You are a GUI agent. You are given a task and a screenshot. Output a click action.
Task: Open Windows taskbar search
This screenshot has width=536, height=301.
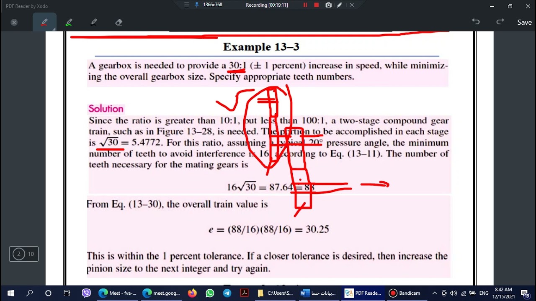29,293
